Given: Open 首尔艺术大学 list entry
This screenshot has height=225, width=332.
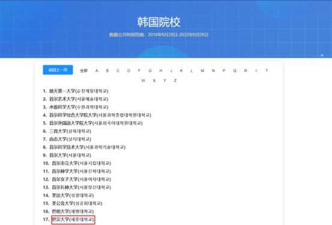Looking at the screenshot, I should (x=79, y=99).
